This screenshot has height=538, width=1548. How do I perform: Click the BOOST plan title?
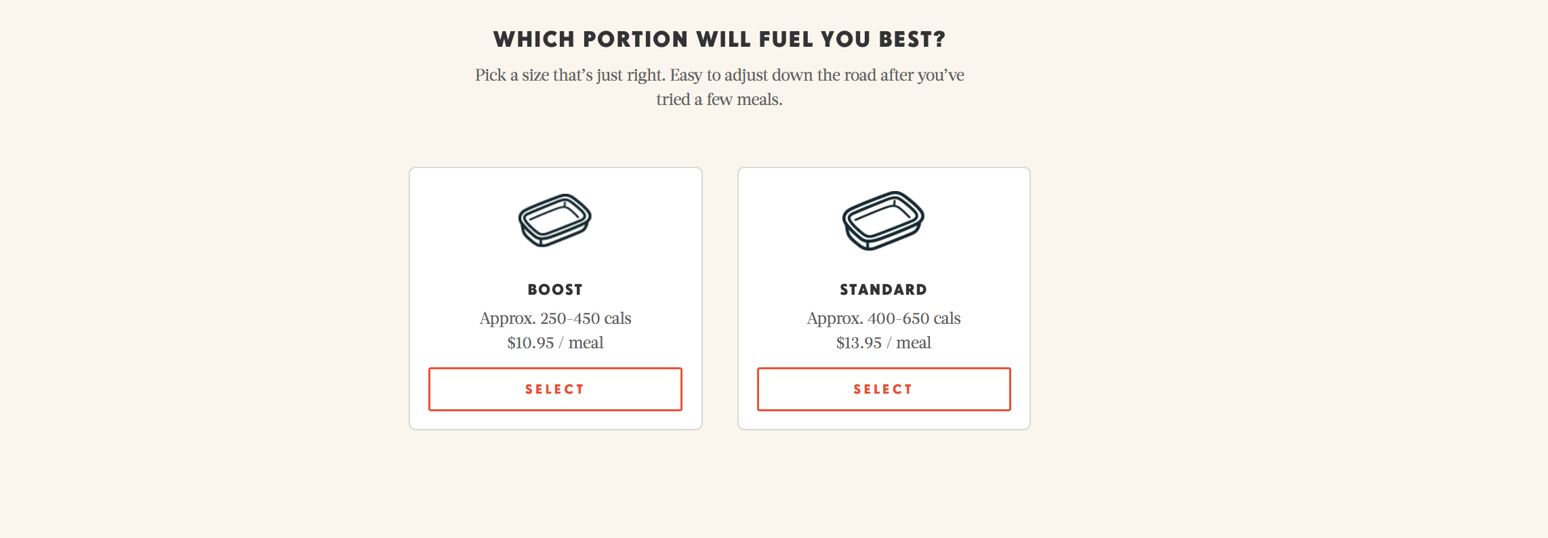pos(555,290)
